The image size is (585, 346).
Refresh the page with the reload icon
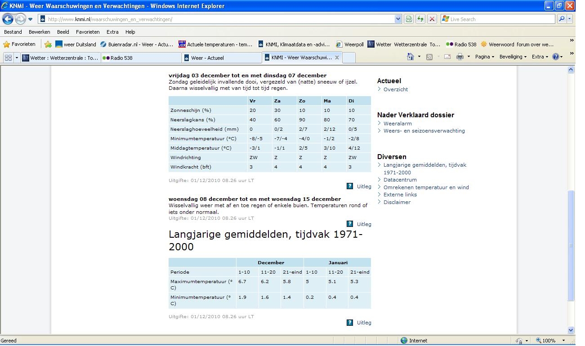(x=420, y=19)
